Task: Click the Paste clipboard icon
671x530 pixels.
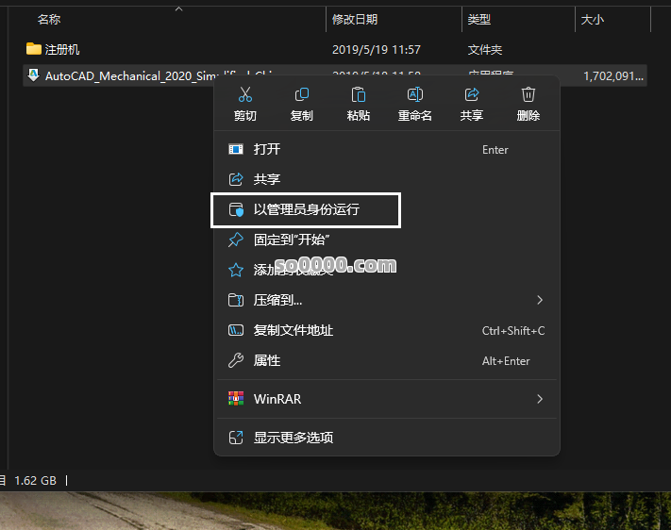Action: [359, 95]
